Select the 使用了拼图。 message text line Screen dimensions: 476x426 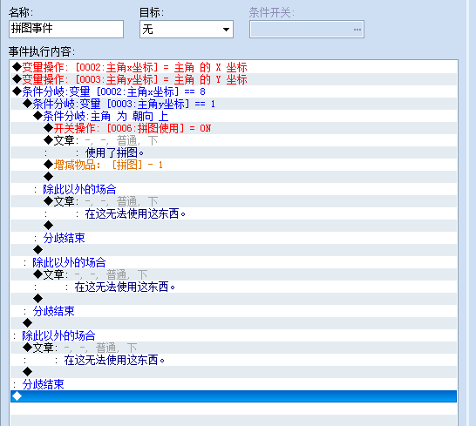[234, 152]
